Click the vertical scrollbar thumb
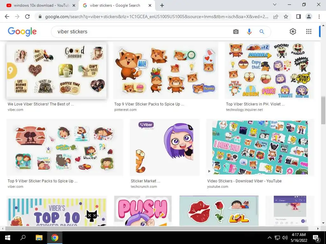 [x=323, y=111]
